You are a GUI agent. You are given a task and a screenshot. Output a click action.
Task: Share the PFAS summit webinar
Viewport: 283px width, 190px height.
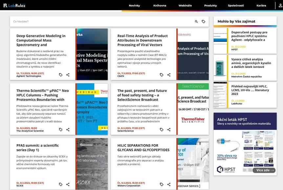point(68,184)
